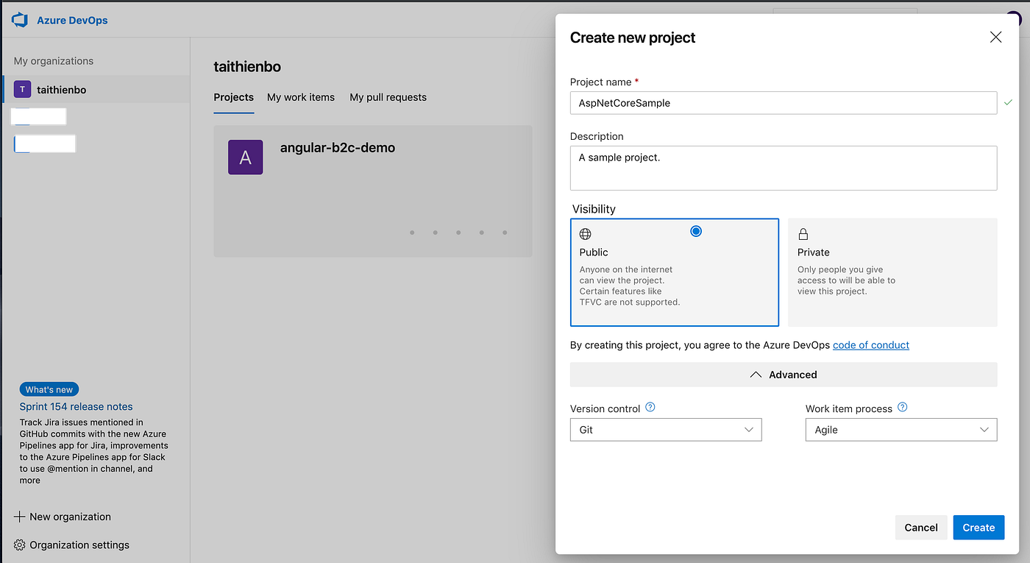Image resolution: width=1030 pixels, height=563 pixels.
Task: Focus the Project name input field
Action: 784,103
